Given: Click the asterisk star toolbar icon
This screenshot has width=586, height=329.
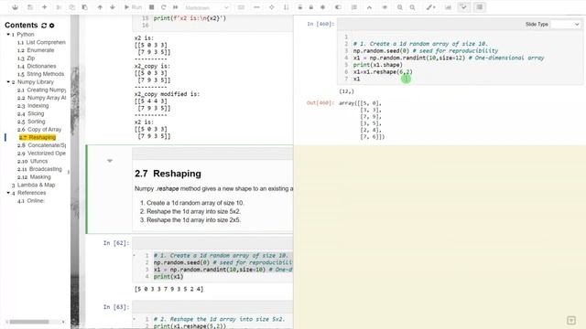Looking at the screenshot, I should coord(323,7).
